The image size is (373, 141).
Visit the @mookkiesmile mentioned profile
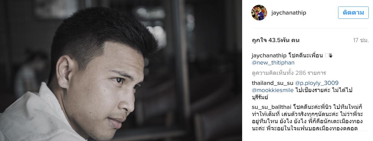click(272, 90)
